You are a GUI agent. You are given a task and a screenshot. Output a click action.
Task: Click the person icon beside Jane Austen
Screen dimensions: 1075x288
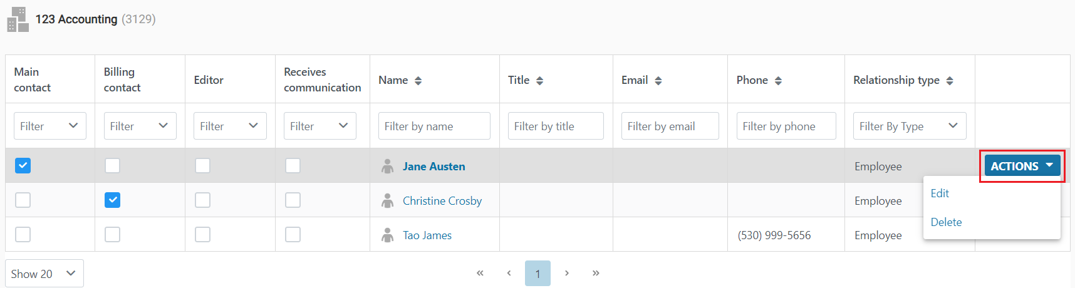(388, 166)
